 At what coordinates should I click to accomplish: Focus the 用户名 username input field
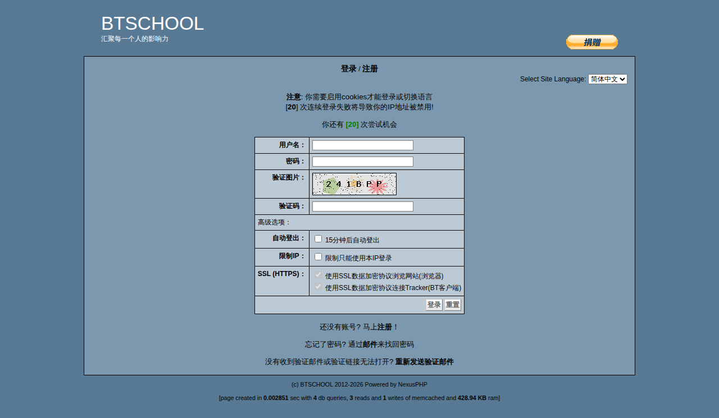point(363,145)
